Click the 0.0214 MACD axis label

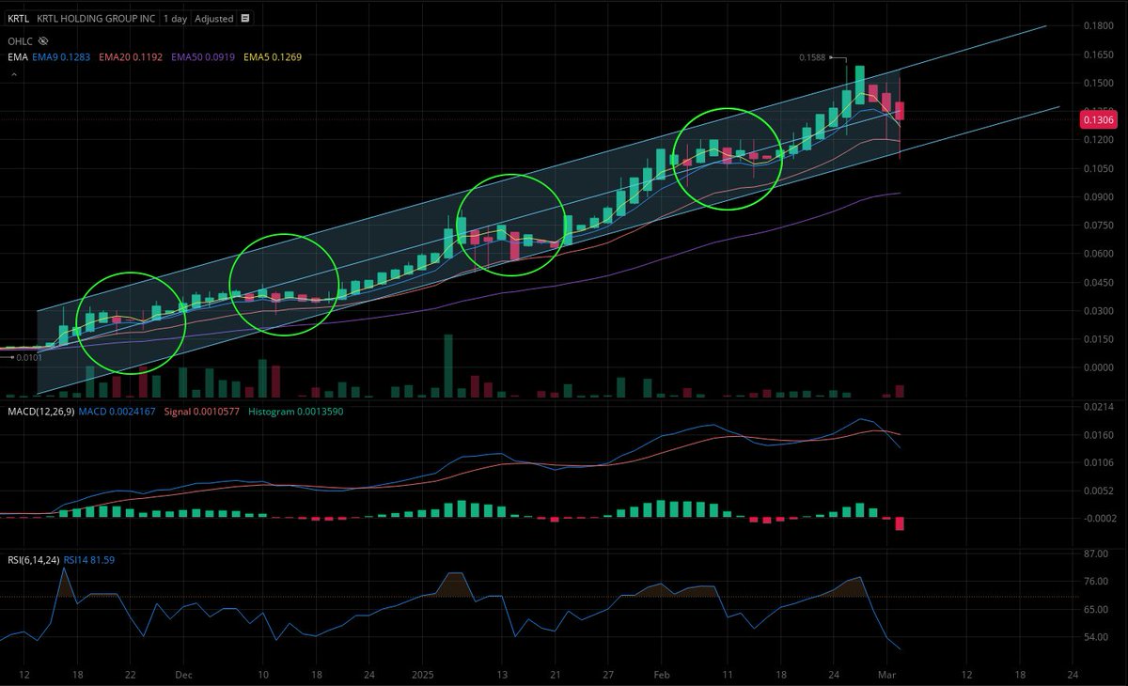[1099, 407]
